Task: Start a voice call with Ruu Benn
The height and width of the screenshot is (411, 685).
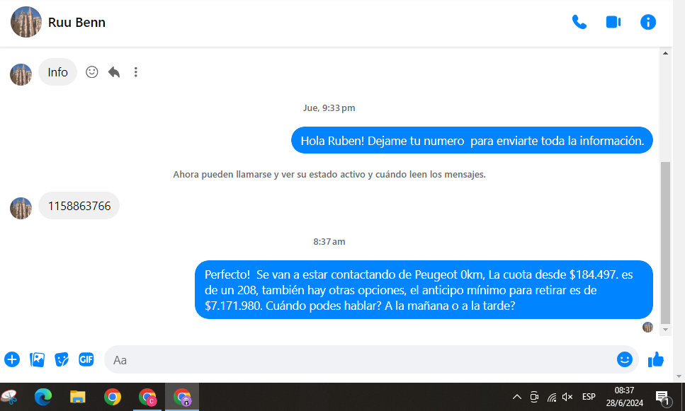Action: [x=579, y=22]
